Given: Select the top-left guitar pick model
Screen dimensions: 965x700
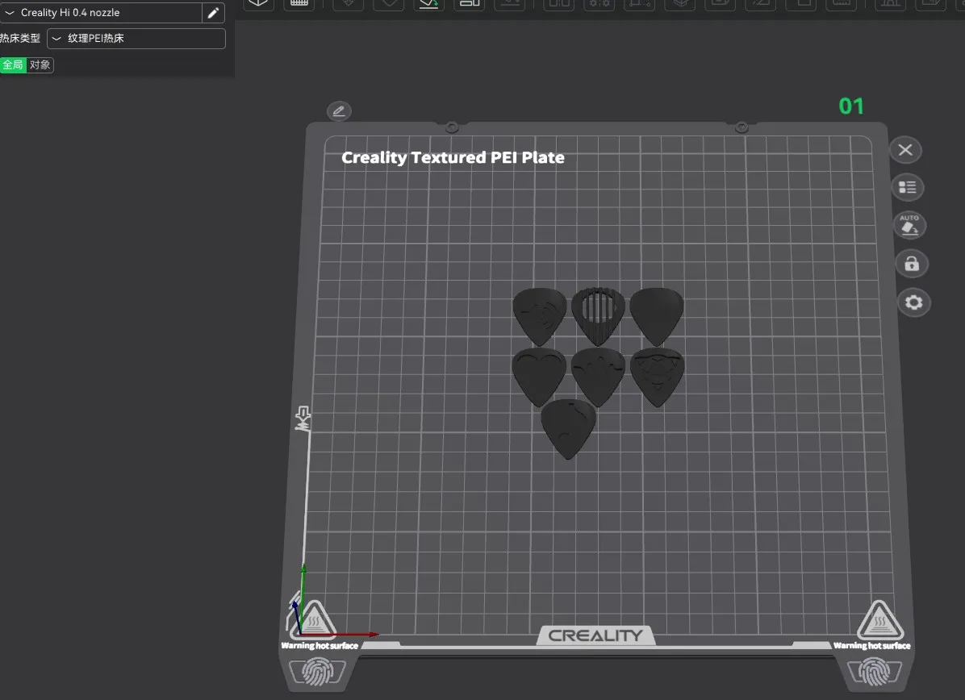Looking at the screenshot, I should 539,313.
